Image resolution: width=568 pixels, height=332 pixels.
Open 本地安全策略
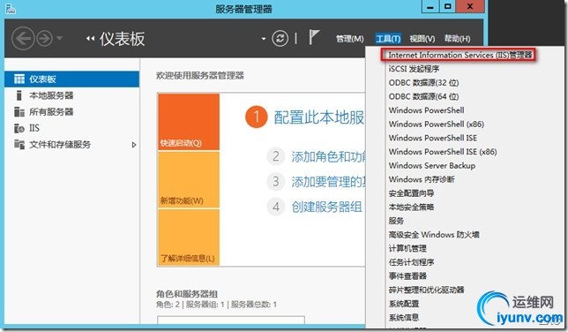click(x=411, y=207)
